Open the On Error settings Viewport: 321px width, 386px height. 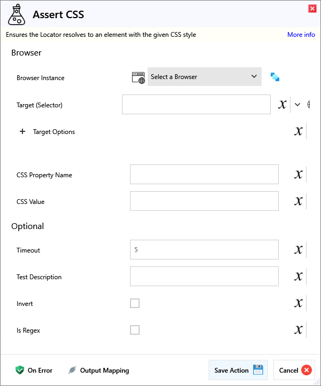(x=34, y=370)
